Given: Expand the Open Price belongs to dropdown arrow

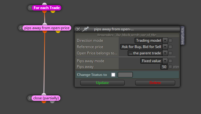Looking at the screenshot, I should click(x=165, y=53).
